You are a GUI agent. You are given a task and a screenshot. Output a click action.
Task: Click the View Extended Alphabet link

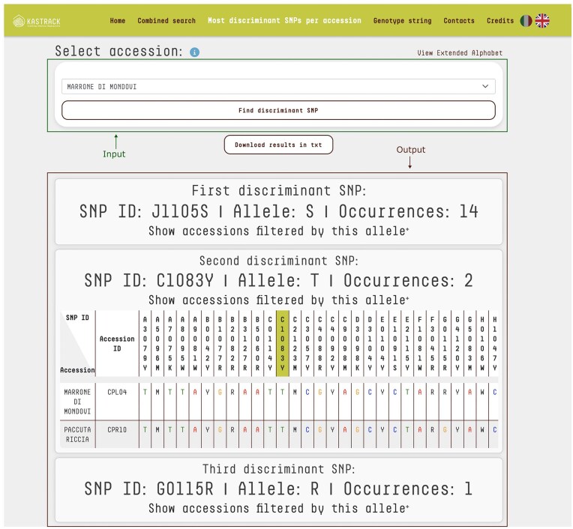(x=460, y=53)
